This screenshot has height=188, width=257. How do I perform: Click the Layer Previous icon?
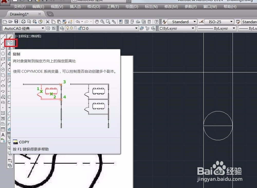[147, 28]
